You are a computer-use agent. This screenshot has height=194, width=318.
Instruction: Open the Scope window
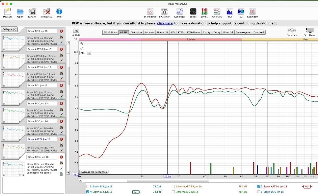tap(193, 12)
